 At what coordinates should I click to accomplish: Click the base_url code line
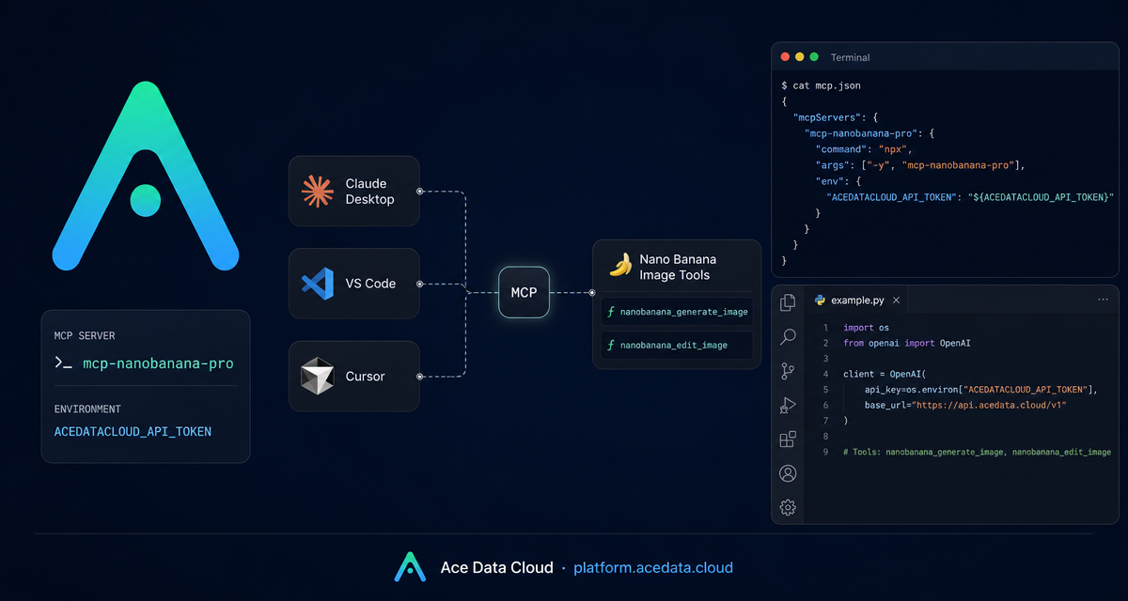(x=966, y=405)
